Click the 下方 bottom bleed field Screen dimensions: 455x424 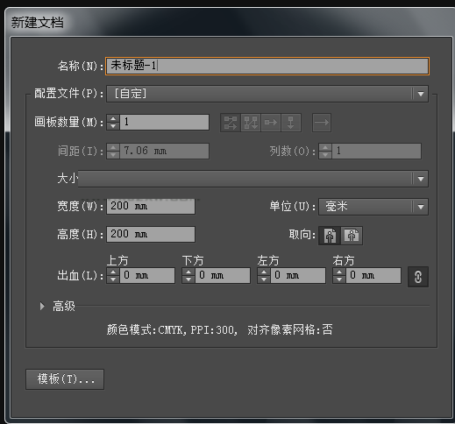point(223,275)
